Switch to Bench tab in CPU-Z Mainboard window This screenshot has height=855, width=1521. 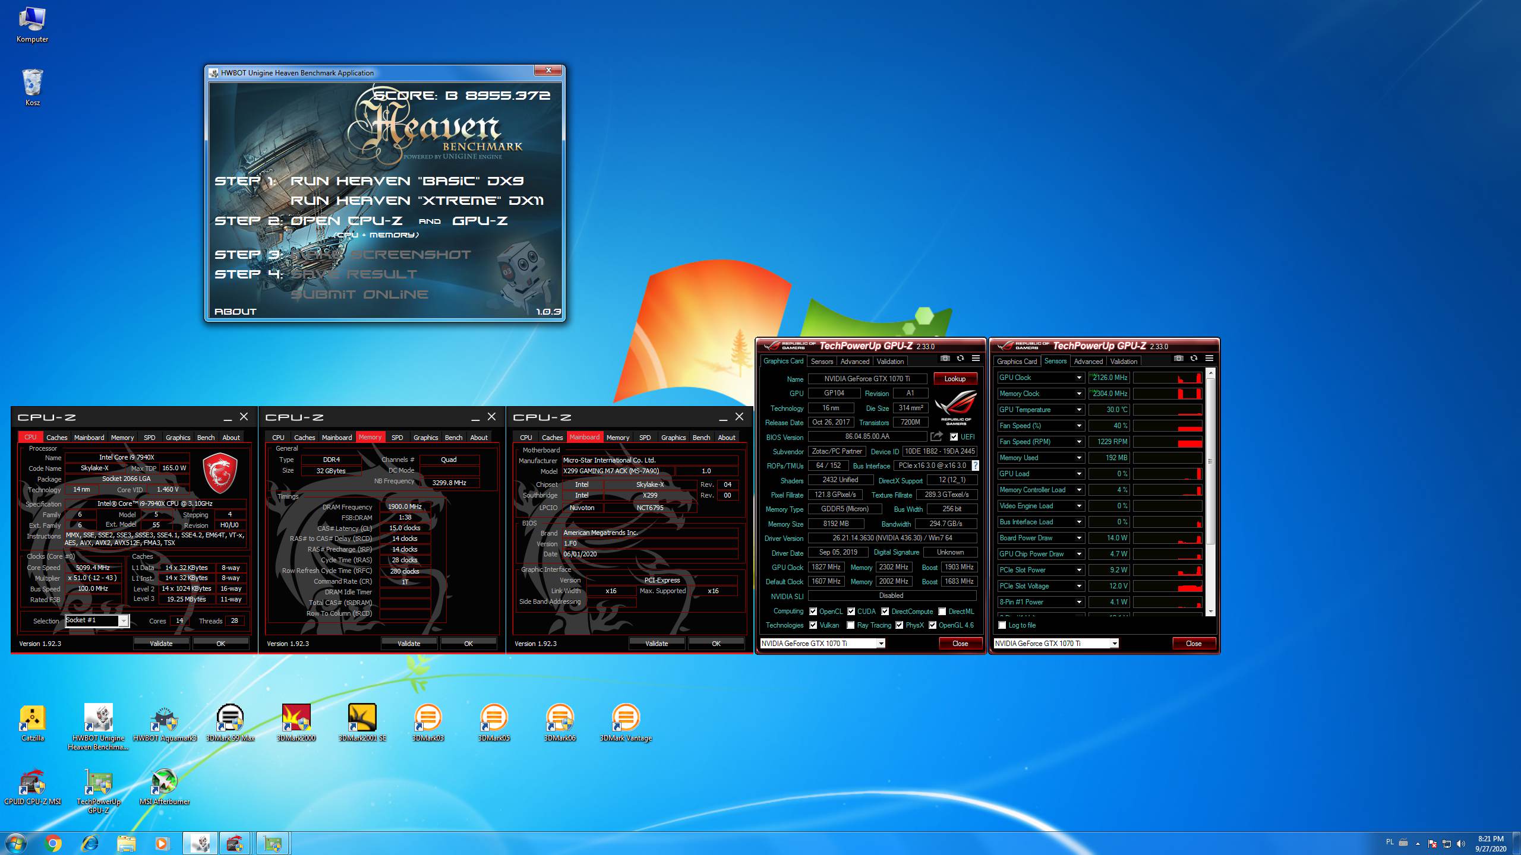(x=702, y=438)
